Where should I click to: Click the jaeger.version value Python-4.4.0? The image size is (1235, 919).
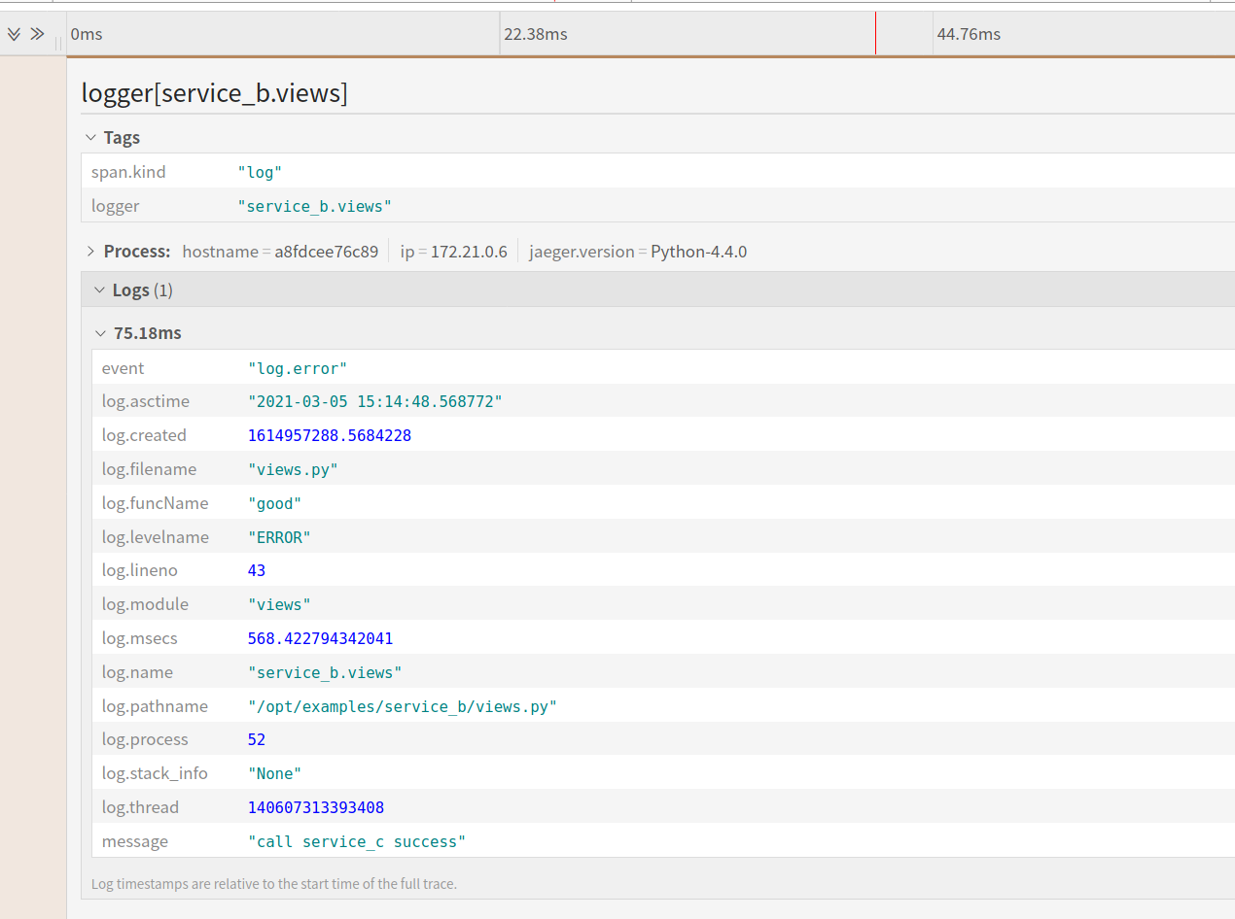pyautogui.click(x=699, y=252)
